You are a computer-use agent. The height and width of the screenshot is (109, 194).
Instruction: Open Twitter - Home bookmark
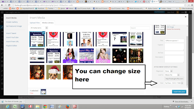pos(165,8)
